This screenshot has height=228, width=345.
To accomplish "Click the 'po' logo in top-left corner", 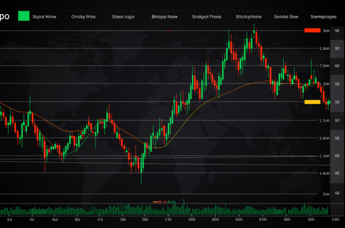I will [5, 16].
